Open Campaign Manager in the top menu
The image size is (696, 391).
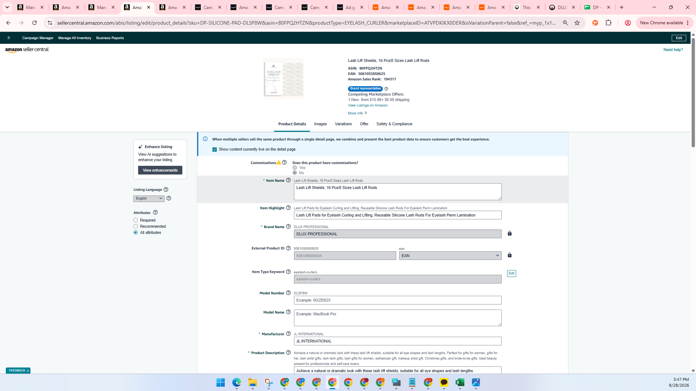tap(38, 38)
